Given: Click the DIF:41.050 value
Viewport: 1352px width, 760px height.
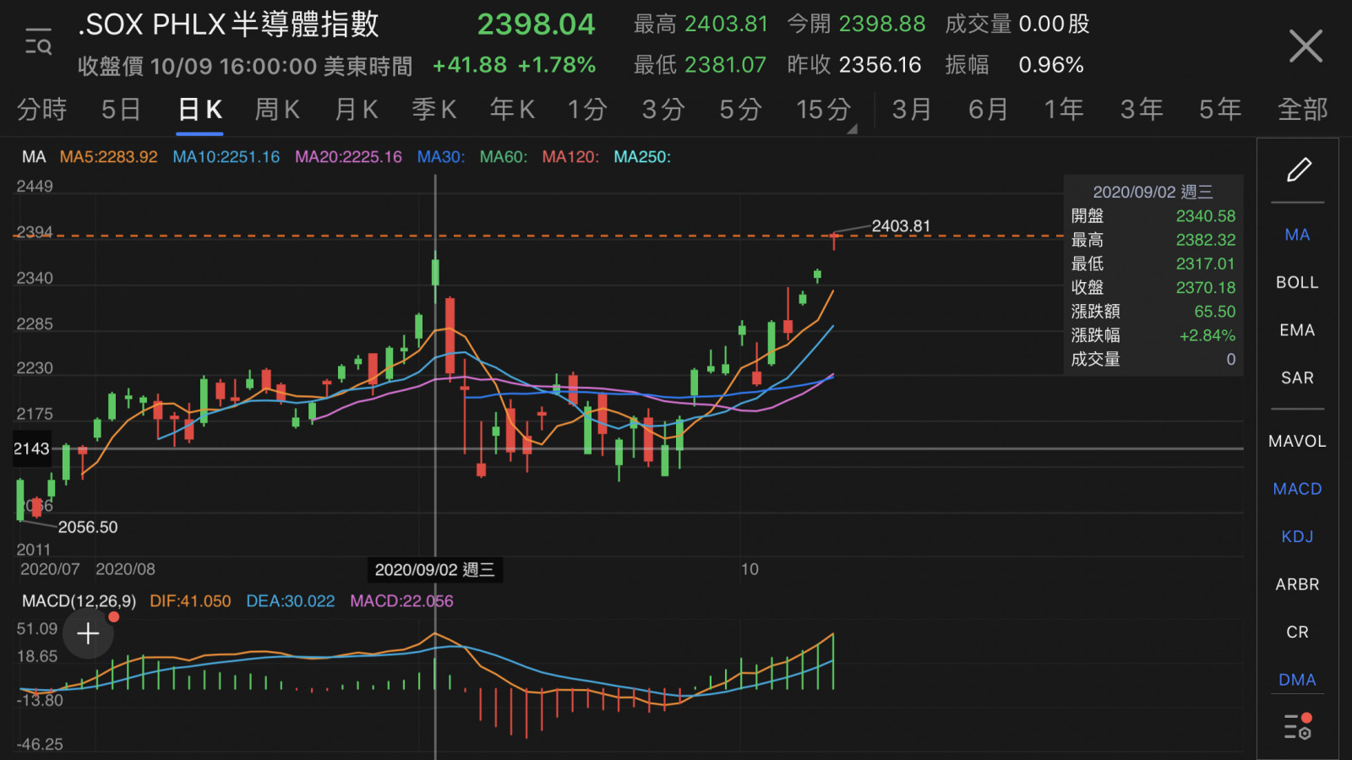Looking at the screenshot, I should [x=190, y=601].
